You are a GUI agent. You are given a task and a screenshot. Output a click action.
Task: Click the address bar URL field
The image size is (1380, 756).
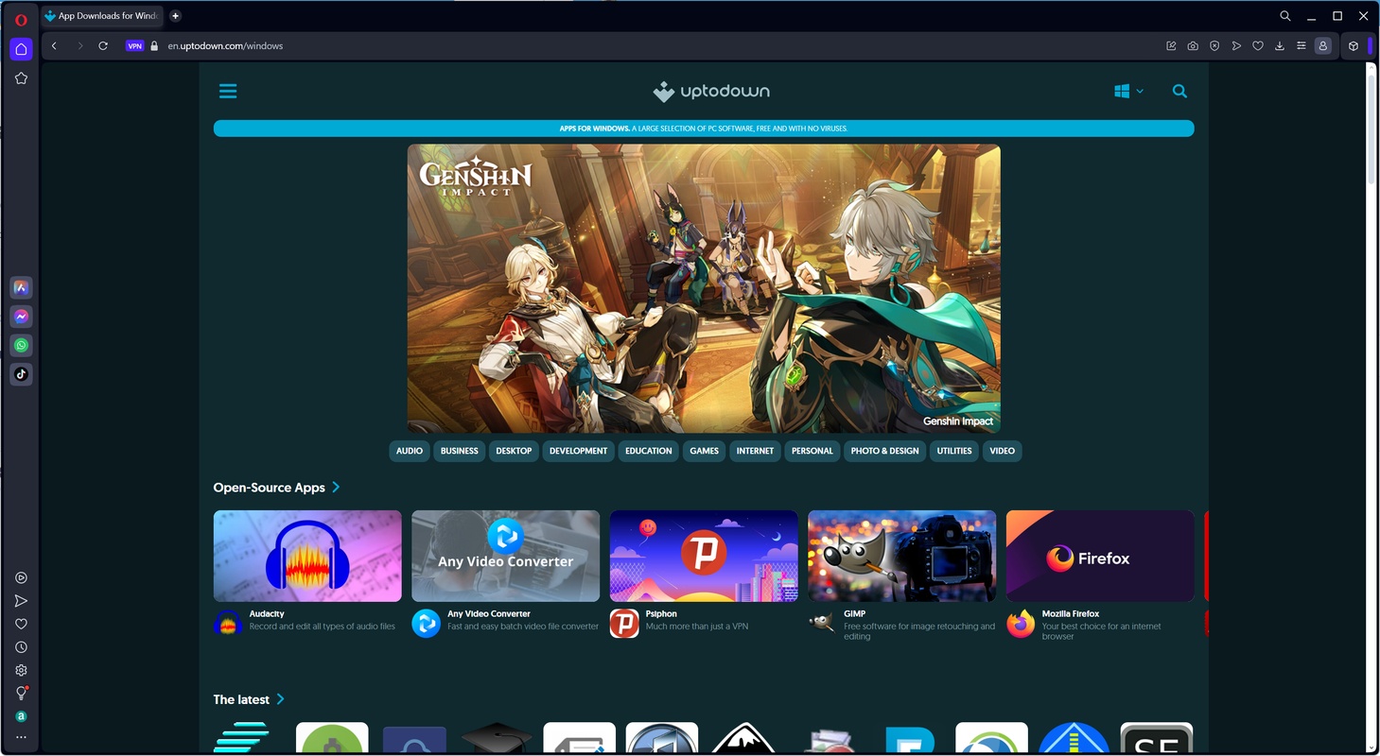pos(662,45)
